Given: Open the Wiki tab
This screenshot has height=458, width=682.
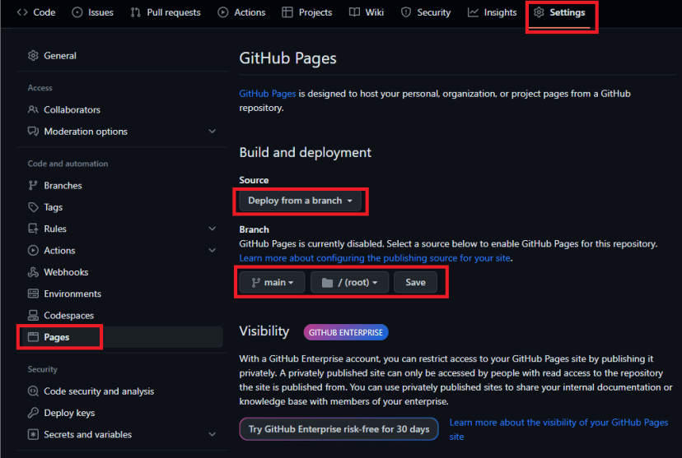Looking at the screenshot, I should (367, 12).
